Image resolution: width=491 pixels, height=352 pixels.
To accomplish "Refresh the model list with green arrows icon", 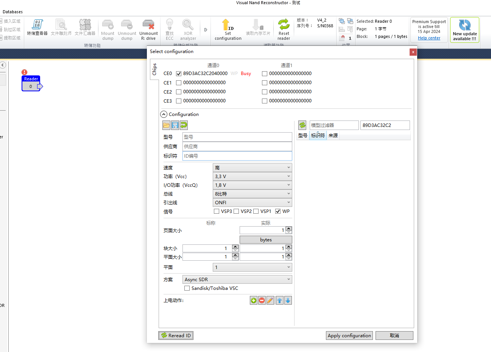I will point(302,125).
